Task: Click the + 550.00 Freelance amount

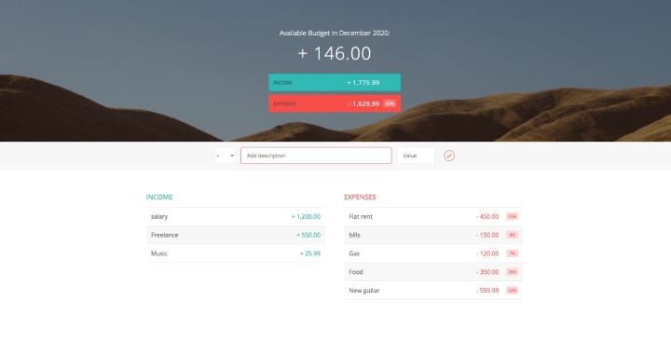Action: [308, 235]
